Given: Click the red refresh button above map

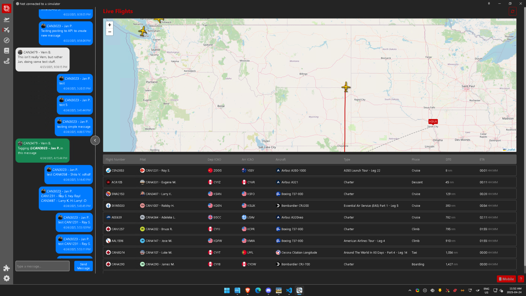Looking at the screenshot, I should [513, 11].
